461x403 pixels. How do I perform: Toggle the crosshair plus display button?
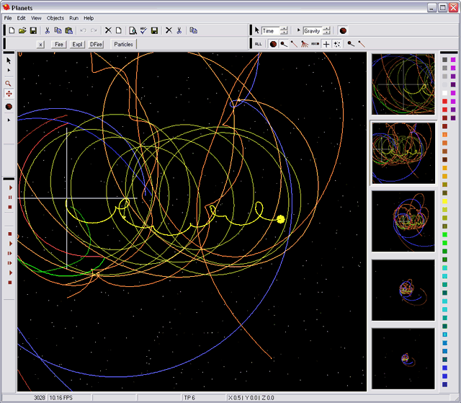point(326,44)
